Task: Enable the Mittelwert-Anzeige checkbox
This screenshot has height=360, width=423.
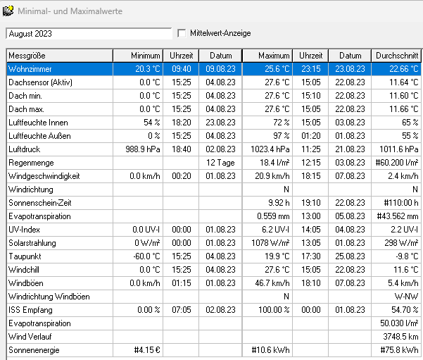Action: 182,33
